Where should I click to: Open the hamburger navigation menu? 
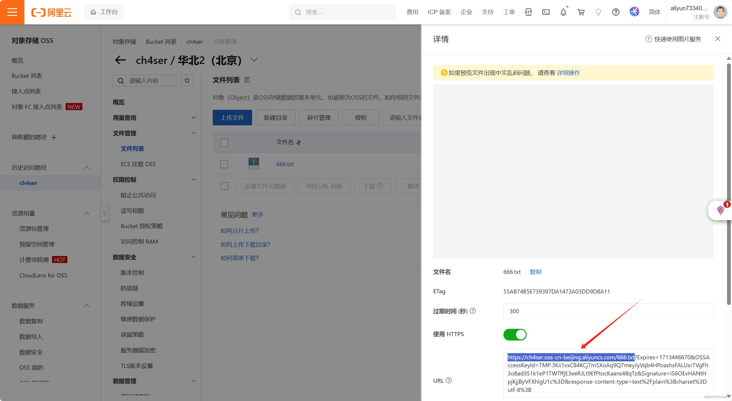pos(12,12)
